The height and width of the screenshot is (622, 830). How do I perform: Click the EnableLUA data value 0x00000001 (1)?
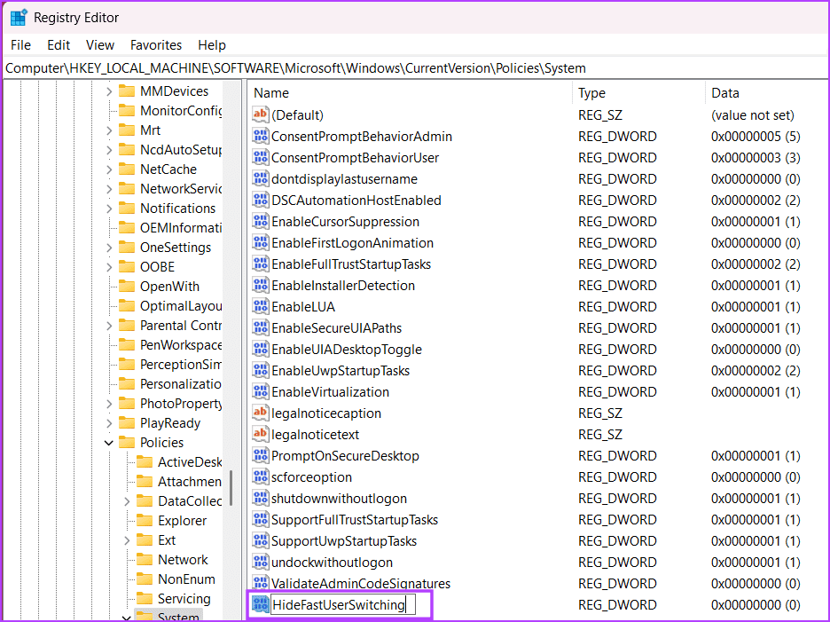point(756,307)
